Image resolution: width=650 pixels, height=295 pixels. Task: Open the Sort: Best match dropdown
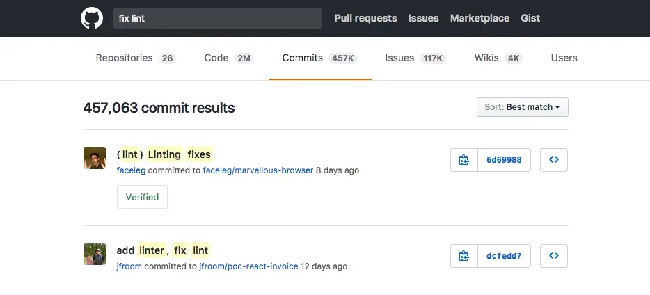click(x=523, y=107)
